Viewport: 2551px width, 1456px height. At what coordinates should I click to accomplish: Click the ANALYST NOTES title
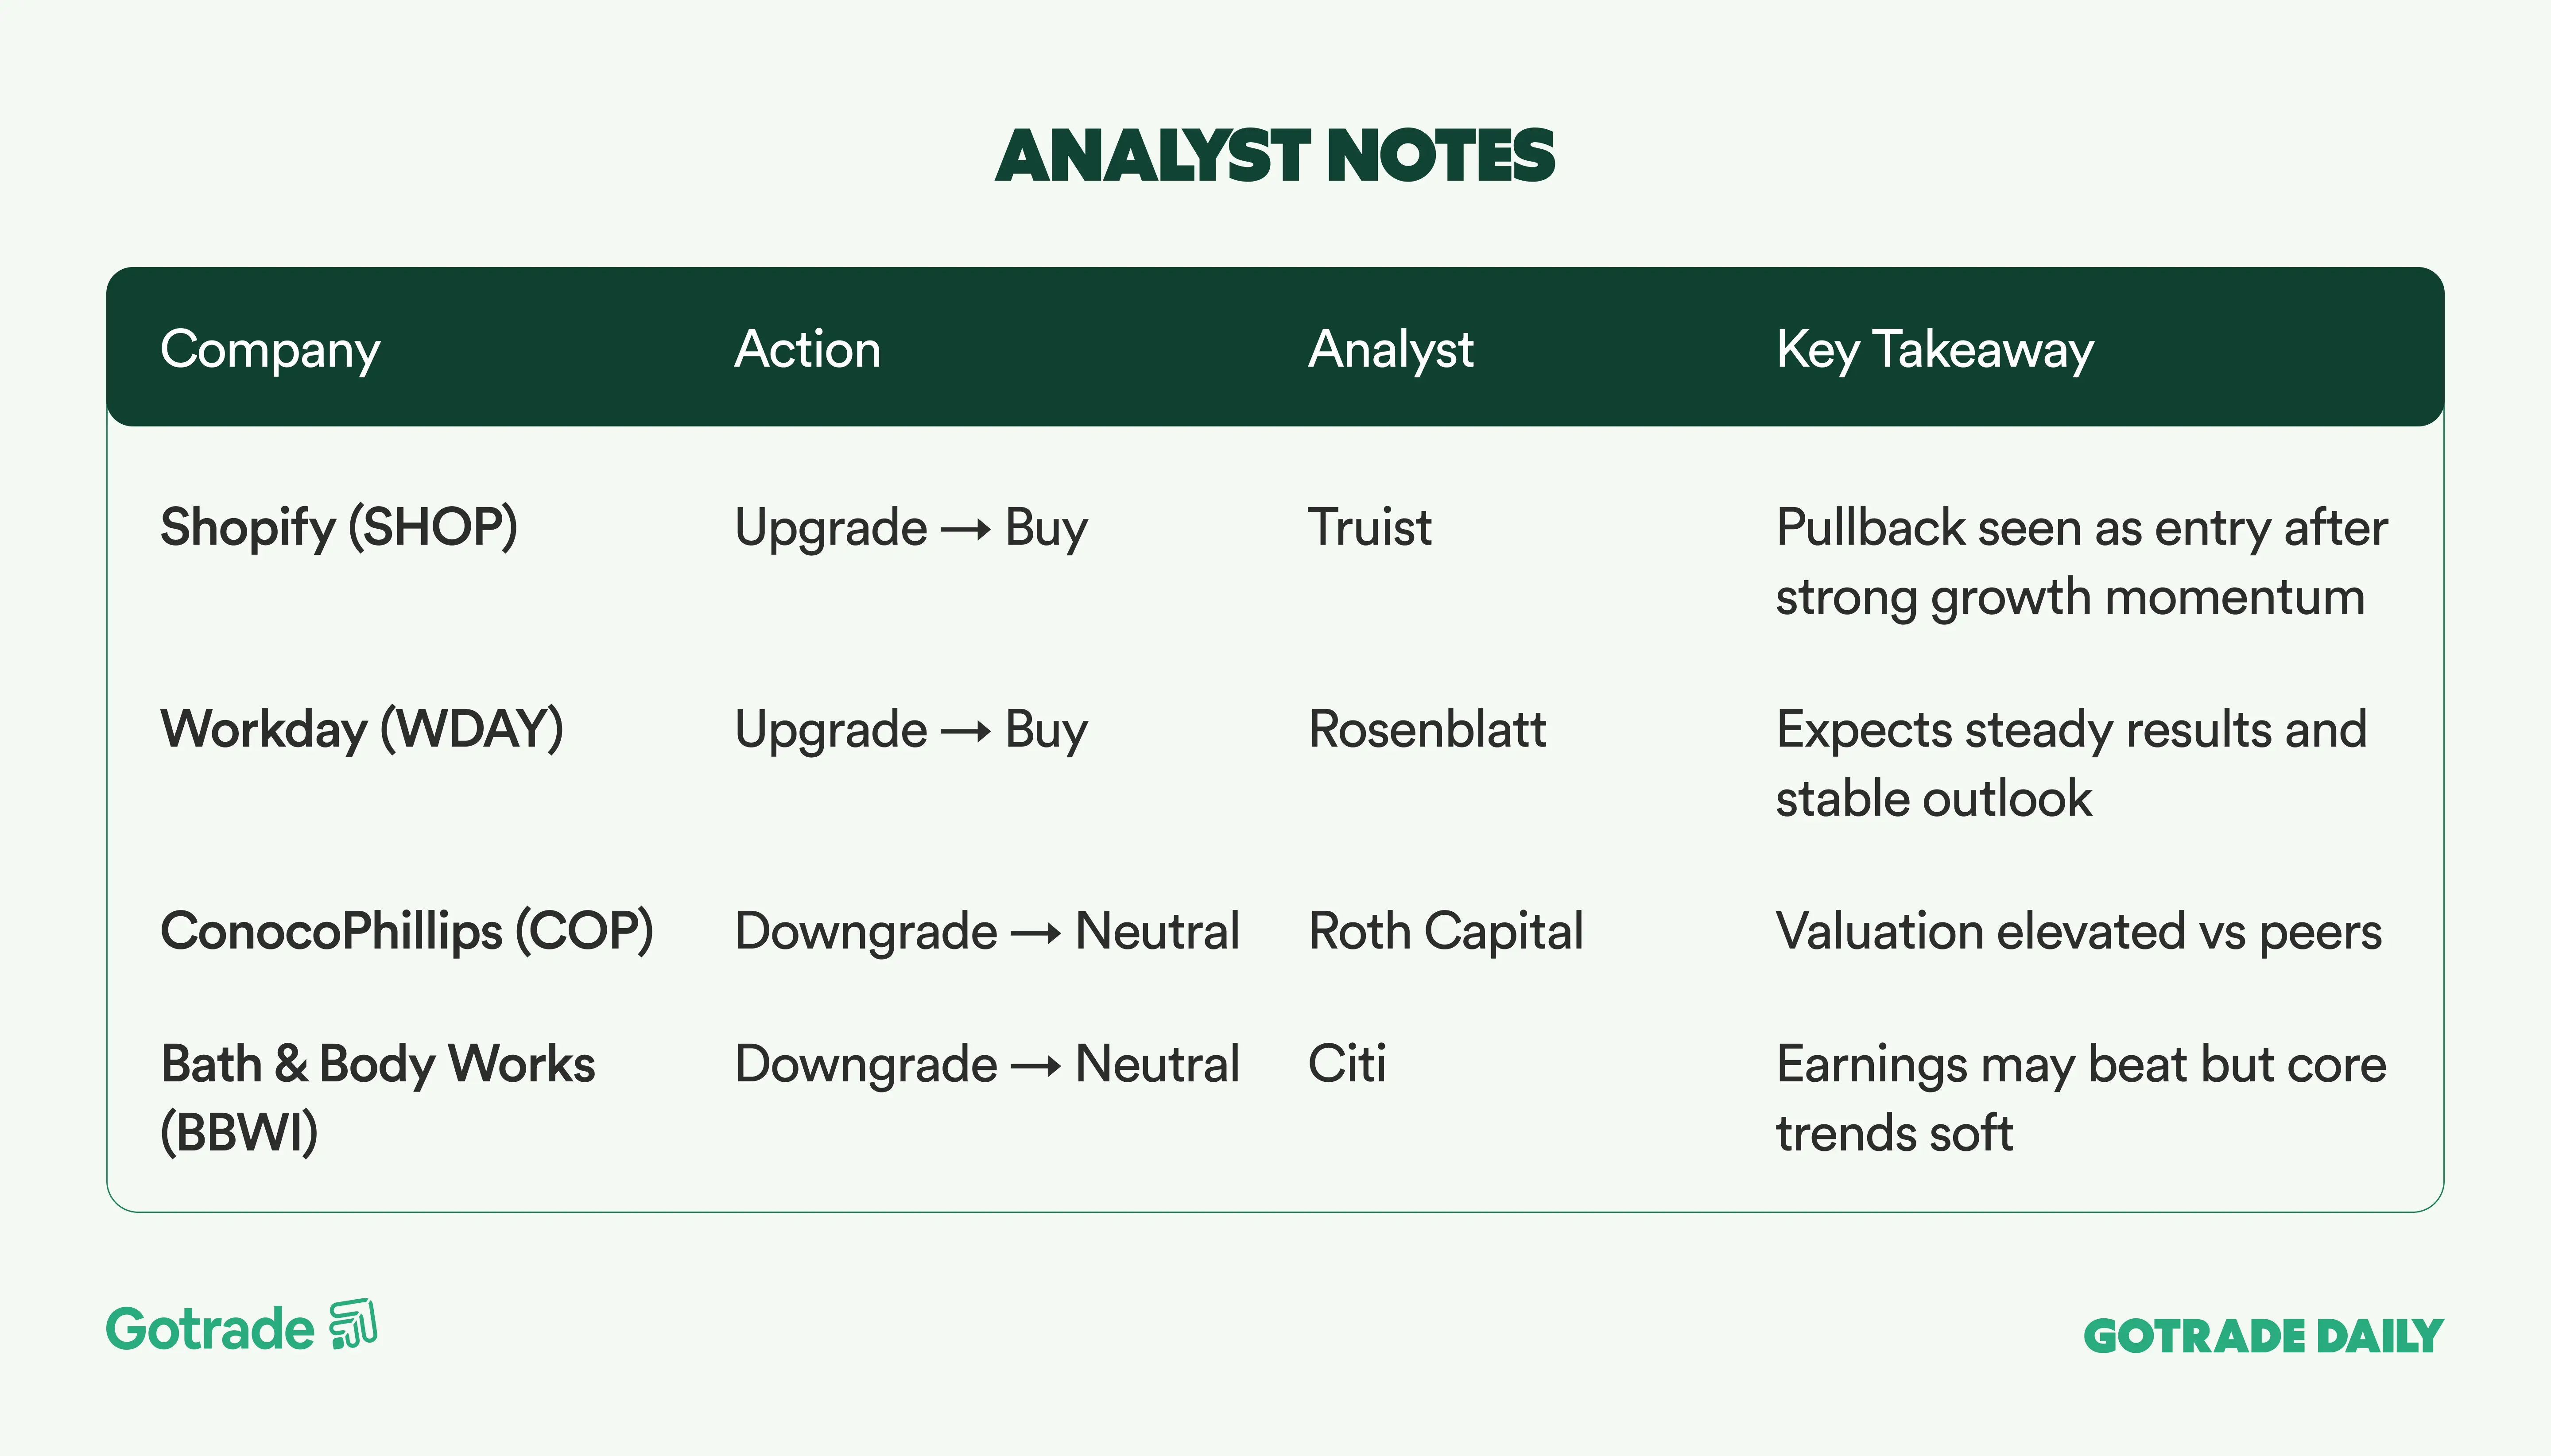click(x=1275, y=157)
